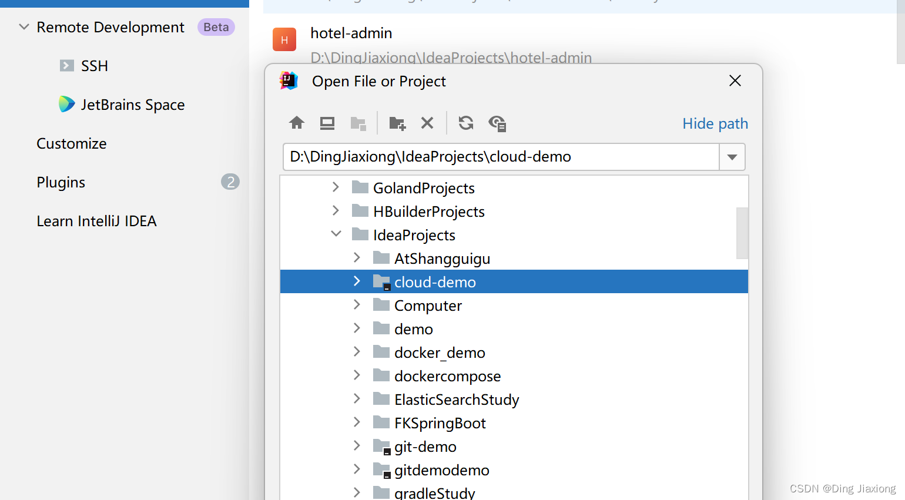Click the JetBrains Space logo icon
Image resolution: width=905 pixels, height=500 pixels.
pos(66,104)
